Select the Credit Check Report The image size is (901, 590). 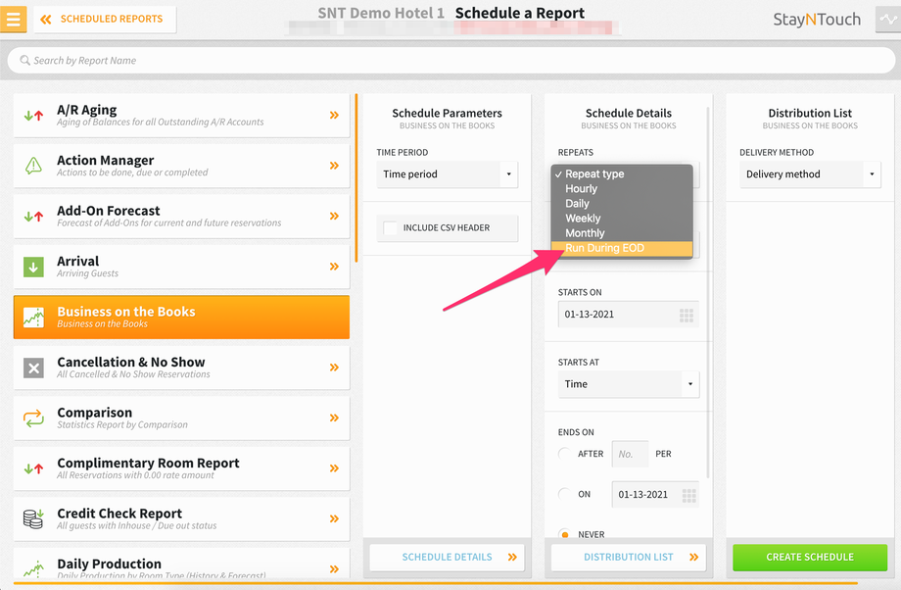point(181,518)
